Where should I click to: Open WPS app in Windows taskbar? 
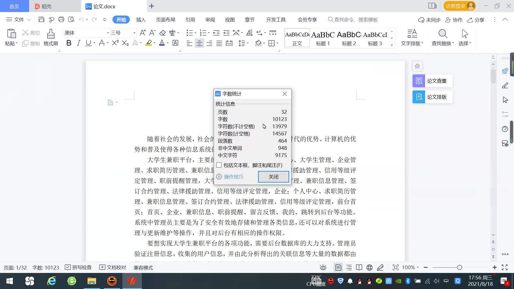tap(132, 281)
